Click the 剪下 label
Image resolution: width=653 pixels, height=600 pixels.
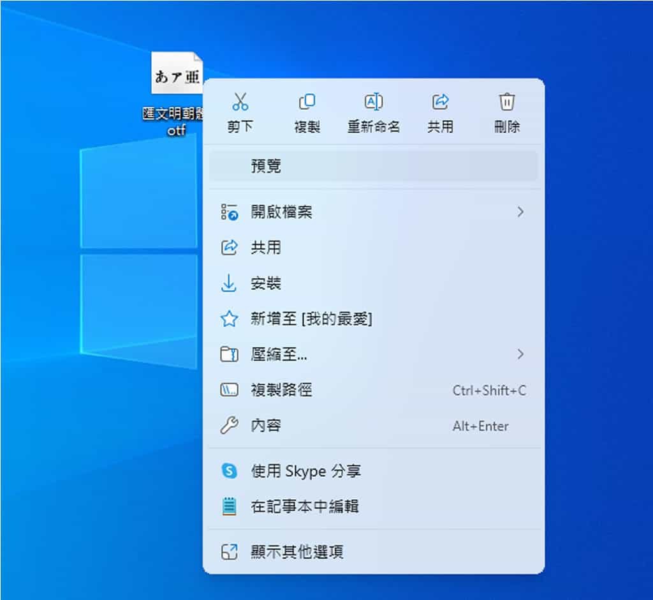point(240,126)
